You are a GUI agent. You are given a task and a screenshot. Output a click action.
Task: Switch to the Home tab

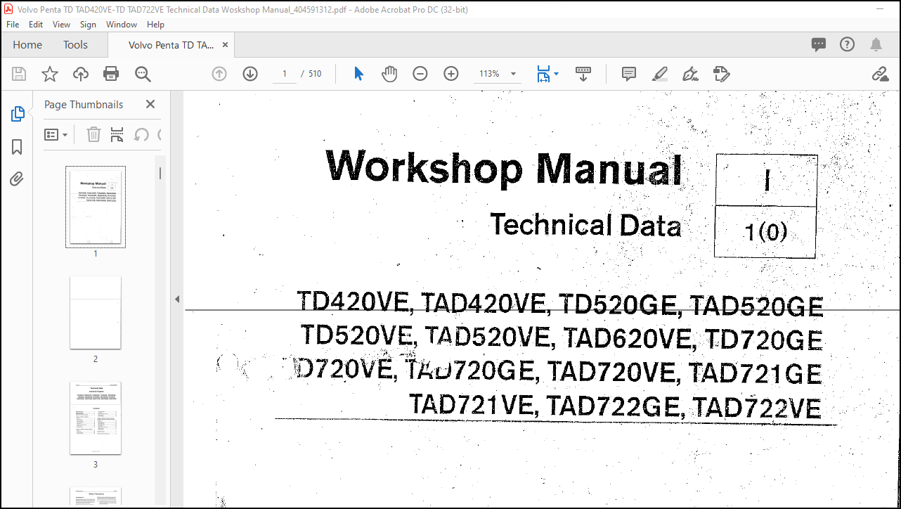pos(27,44)
